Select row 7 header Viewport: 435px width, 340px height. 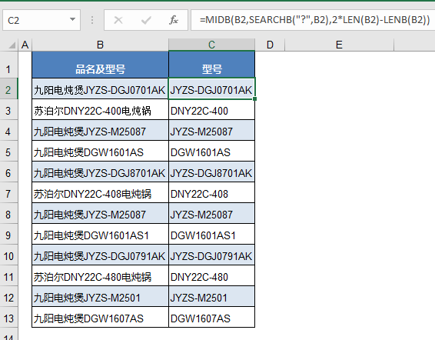point(8,192)
